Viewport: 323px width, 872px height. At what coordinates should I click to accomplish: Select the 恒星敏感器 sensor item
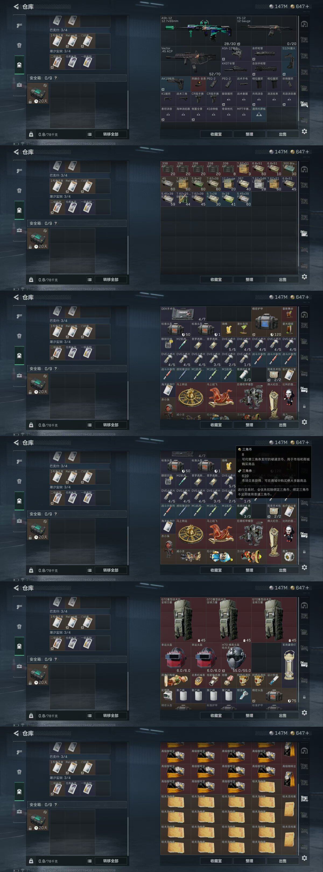click(x=213, y=680)
